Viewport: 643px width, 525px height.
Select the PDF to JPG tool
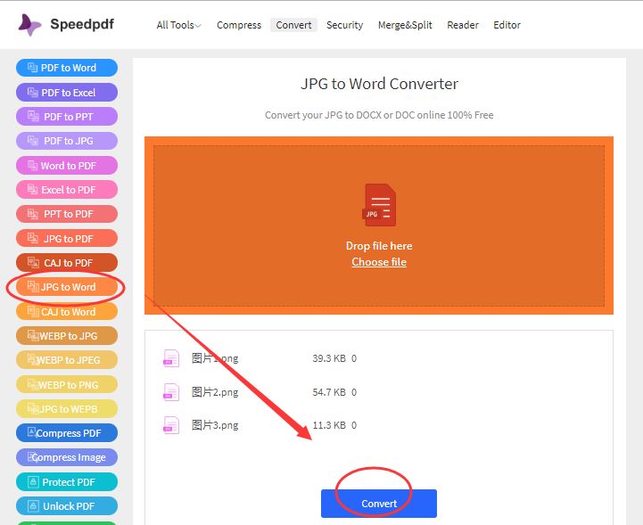point(67,141)
